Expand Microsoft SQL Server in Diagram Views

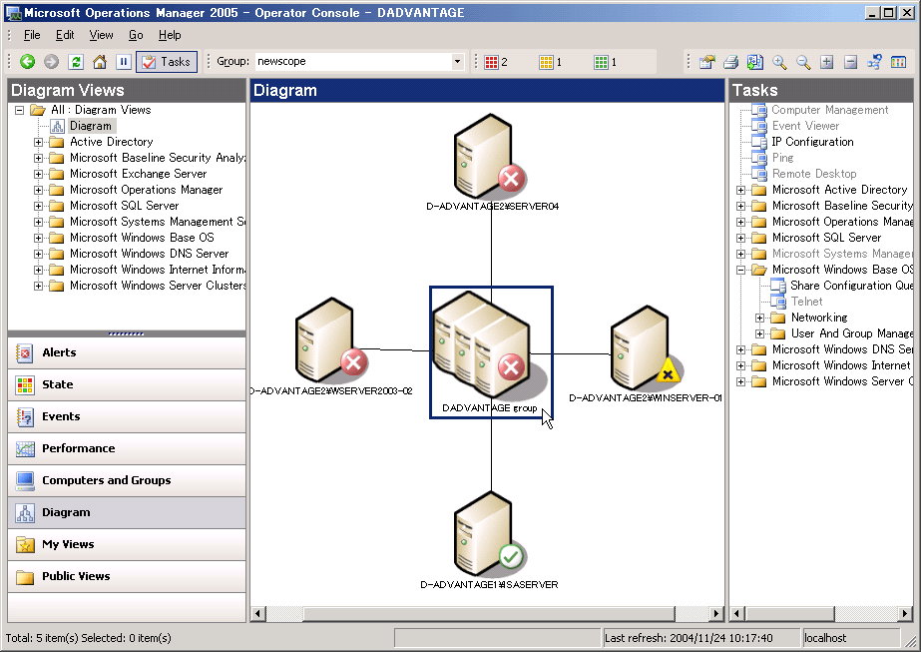point(38,206)
